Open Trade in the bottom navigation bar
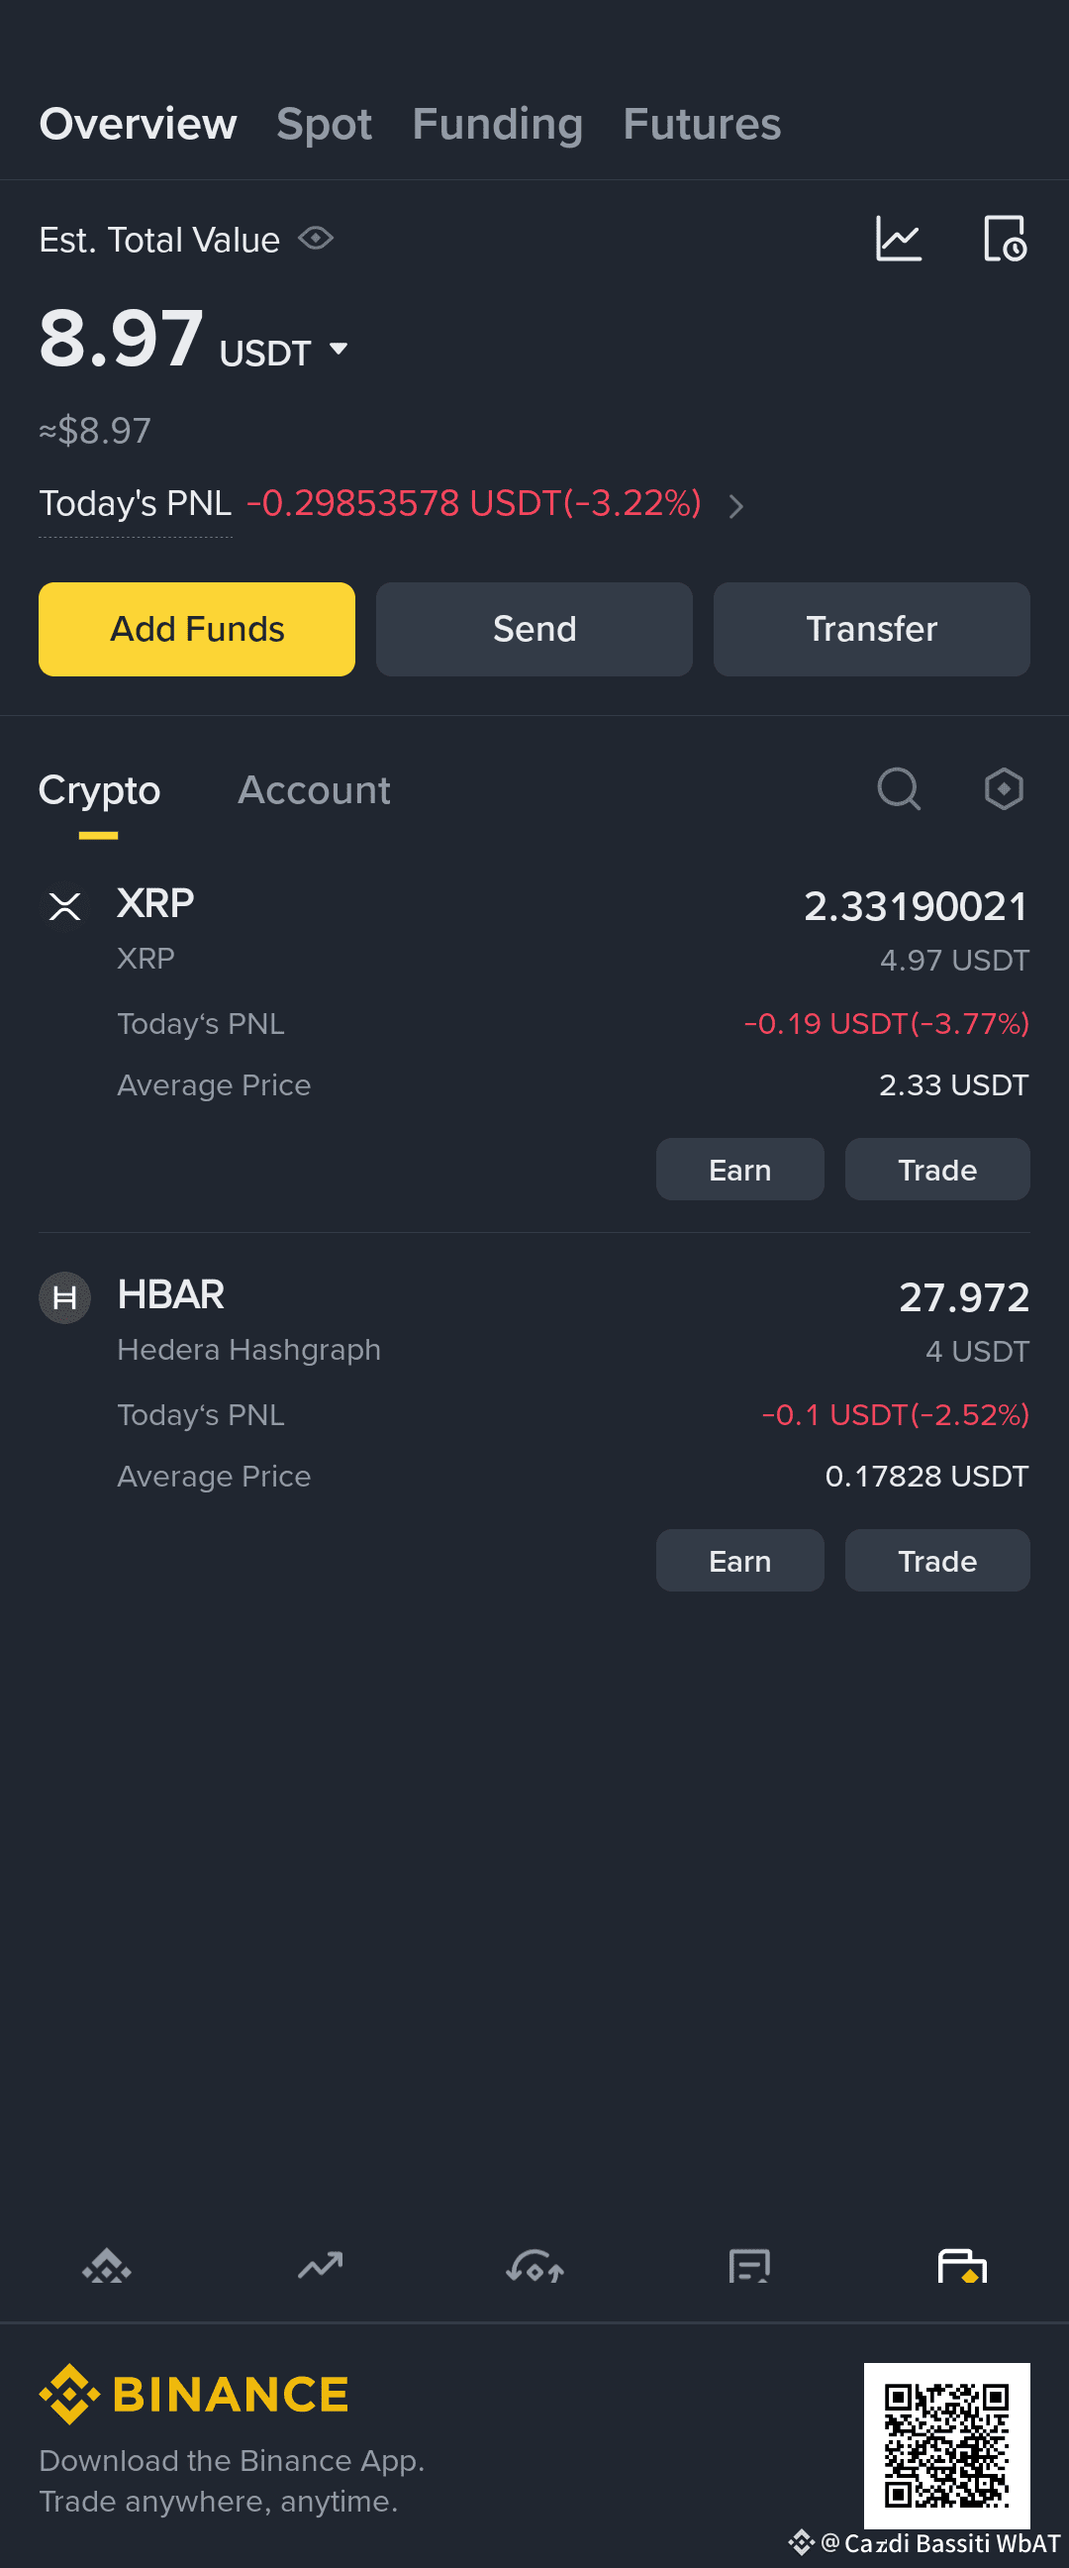Viewport: 1069px width, 2568px height. (535, 2267)
